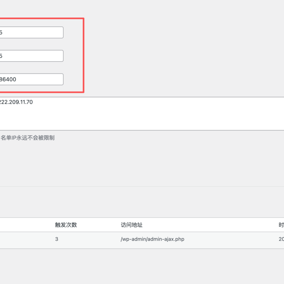
Task: Click the empty row space right of admin-ajax.php
Action: (231, 239)
